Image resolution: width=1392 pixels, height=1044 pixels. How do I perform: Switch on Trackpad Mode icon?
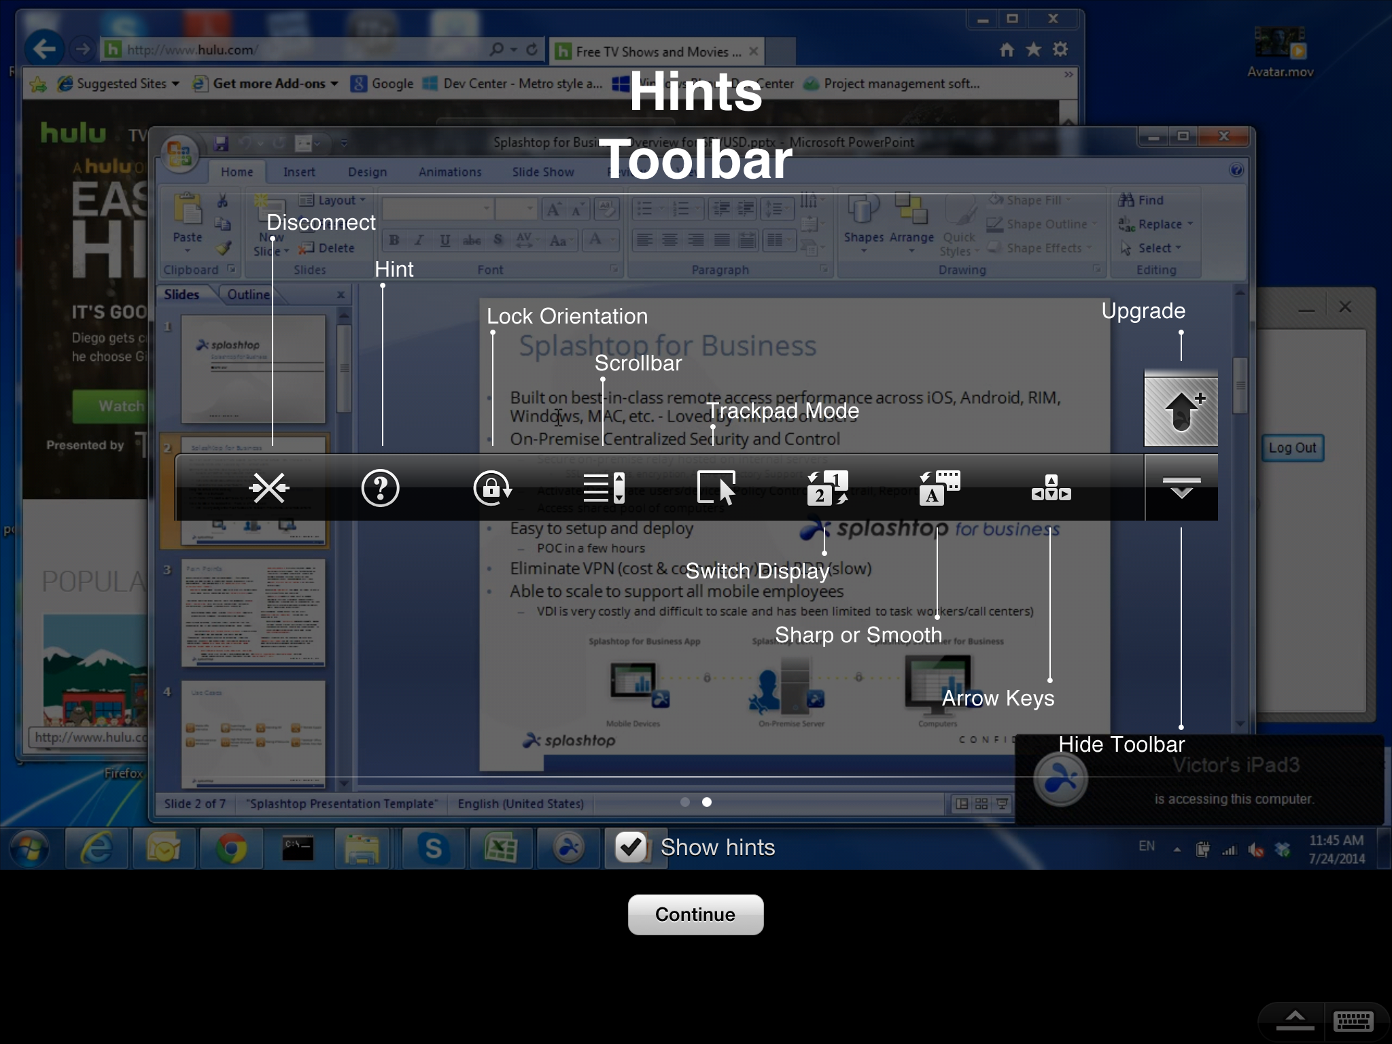click(716, 488)
